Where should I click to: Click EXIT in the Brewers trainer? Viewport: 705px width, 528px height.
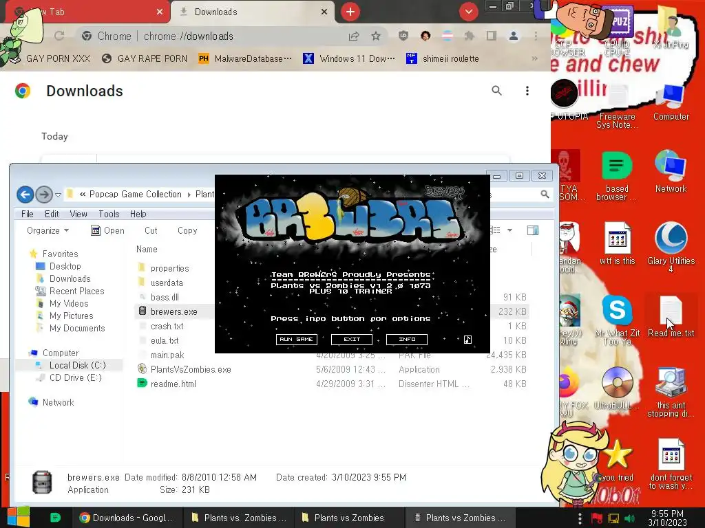352,340
